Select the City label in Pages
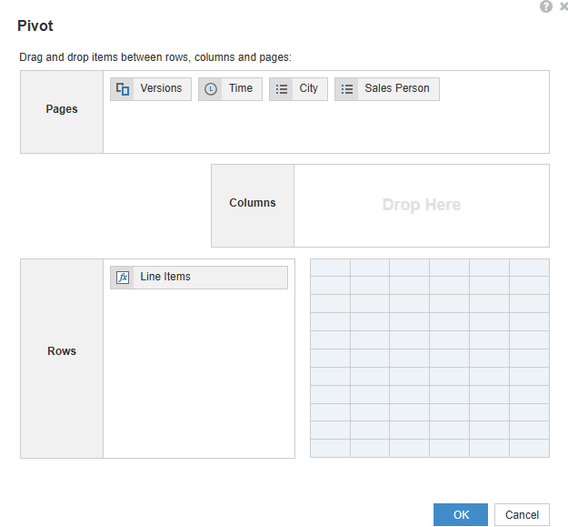Viewport: 568px width, 527px height. click(308, 88)
